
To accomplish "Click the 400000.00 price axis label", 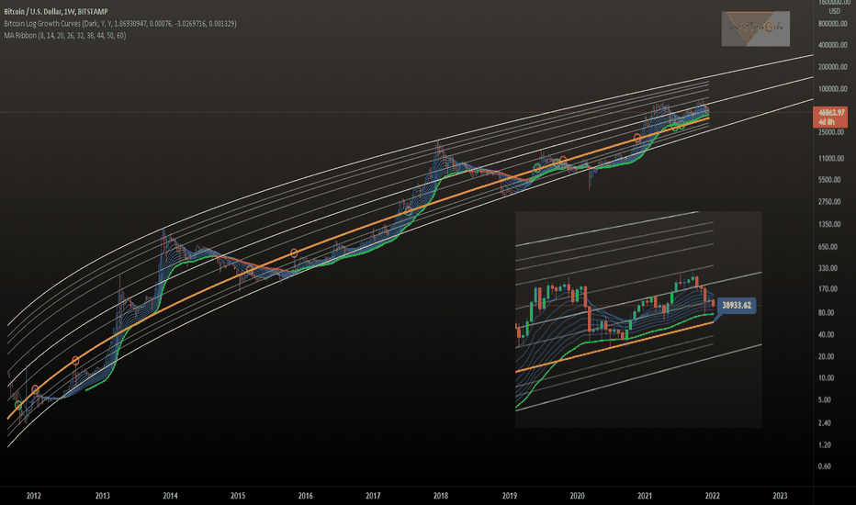I will (832, 45).
